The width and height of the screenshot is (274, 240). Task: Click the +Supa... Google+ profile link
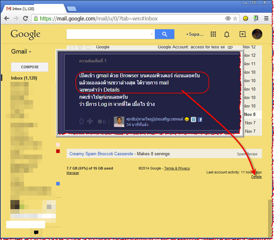pos(195,34)
